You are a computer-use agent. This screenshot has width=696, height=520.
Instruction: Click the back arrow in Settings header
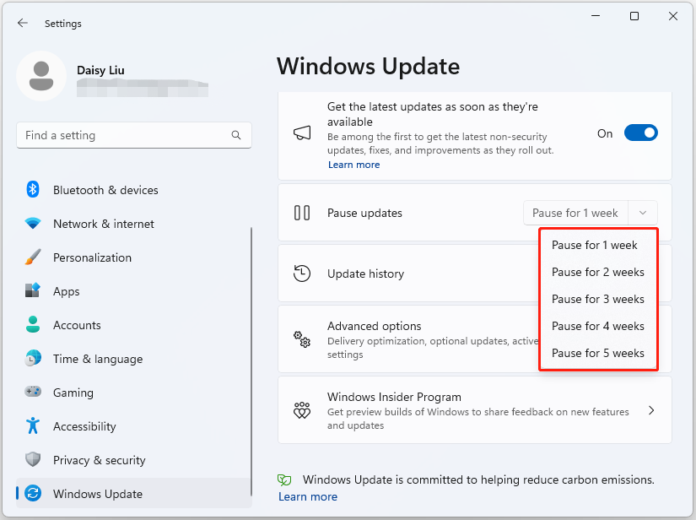point(23,23)
